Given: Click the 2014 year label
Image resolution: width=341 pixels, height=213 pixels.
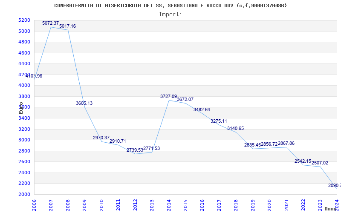Looking at the screenshot, I should (x=168, y=205).
